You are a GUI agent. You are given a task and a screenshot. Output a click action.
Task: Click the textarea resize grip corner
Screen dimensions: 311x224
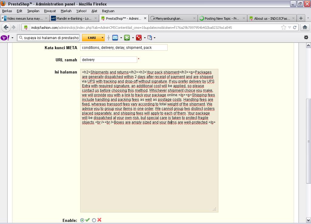pyautogui.click(x=215, y=209)
